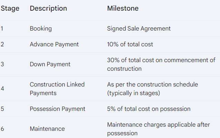This screenshot has height=138, width=220.
Task: Select the construction schedule milestone text
Action: (x=153, y=89)
